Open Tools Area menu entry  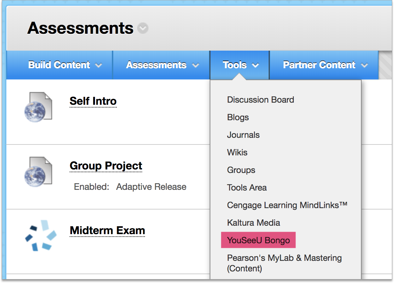tap(247, 188)
